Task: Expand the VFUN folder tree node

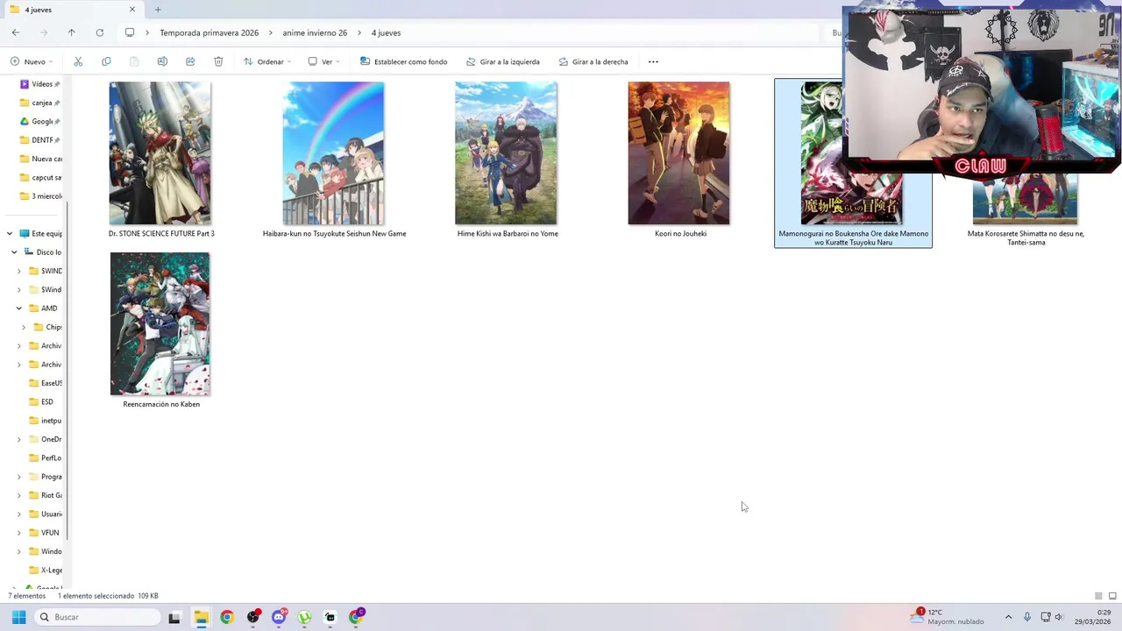Action: point(19,533)
